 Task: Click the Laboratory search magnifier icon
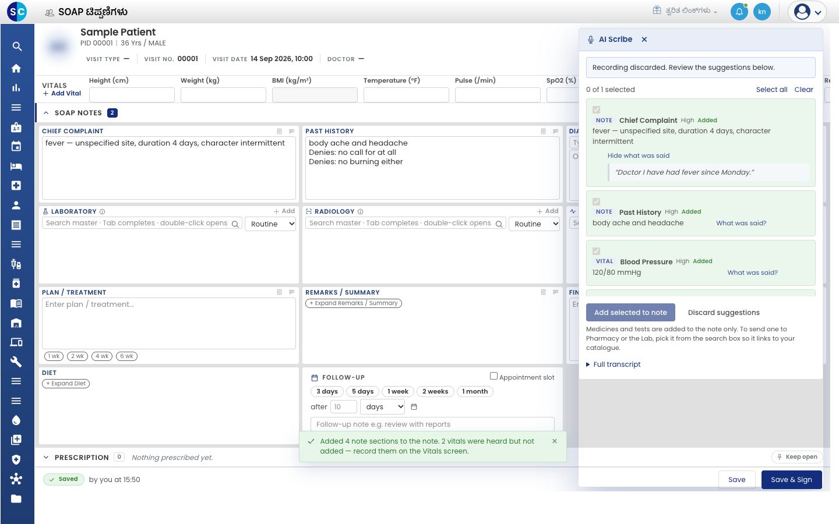(x=235, y=224)
